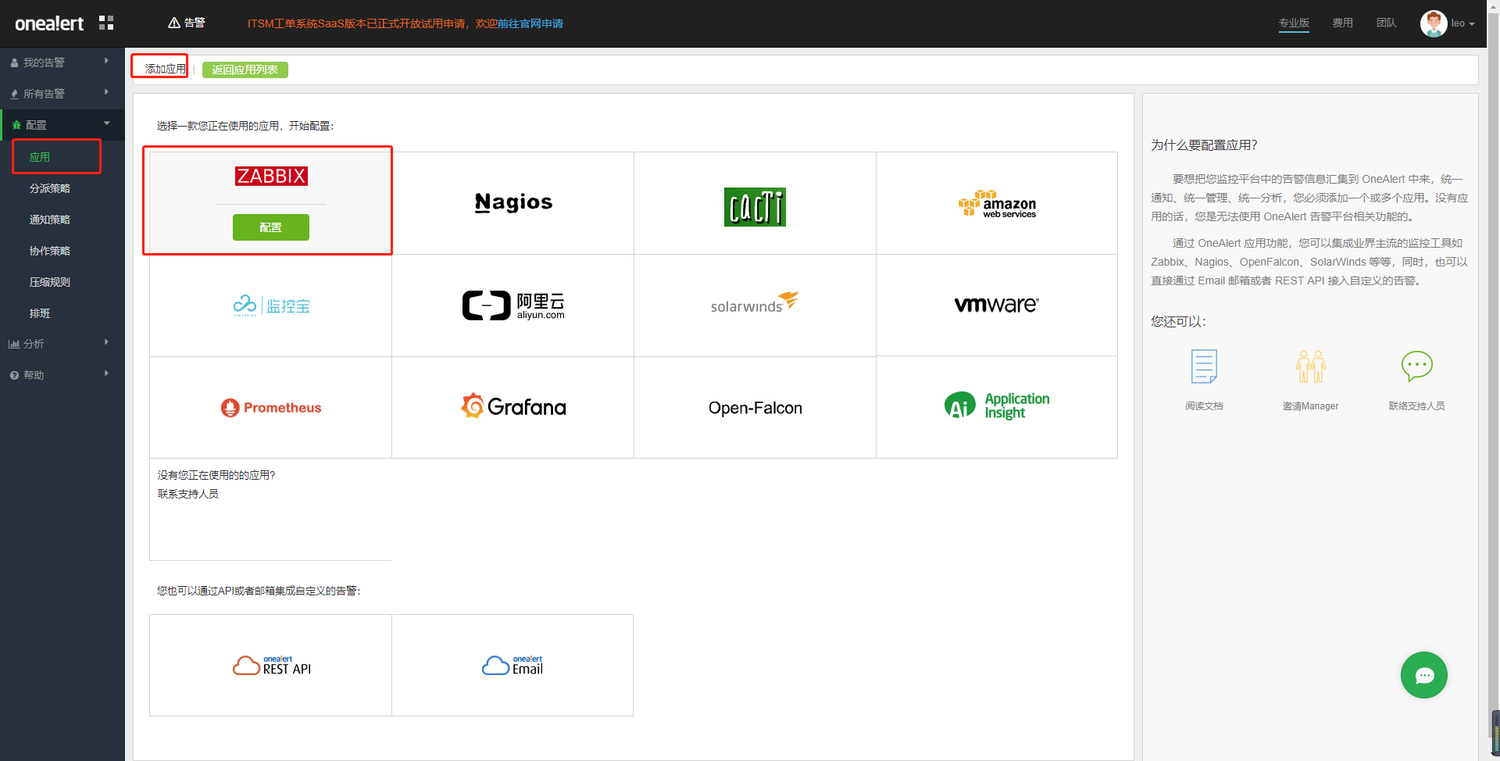This screenshot has height=761, width=1500.
Task: Click the green 配置 button under ZABBIX
Action: click(x=270, y=227)
